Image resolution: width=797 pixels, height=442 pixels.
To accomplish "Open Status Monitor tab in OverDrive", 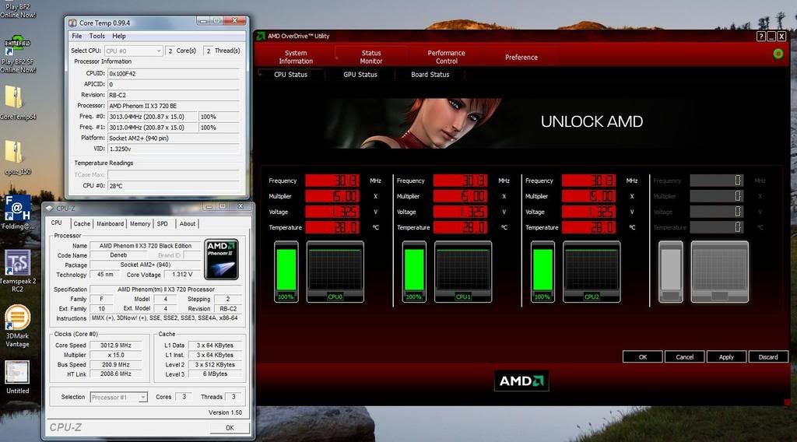I will (371, 57).
